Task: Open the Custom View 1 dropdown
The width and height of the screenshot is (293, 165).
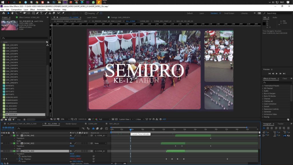Action: coord(126,119)
